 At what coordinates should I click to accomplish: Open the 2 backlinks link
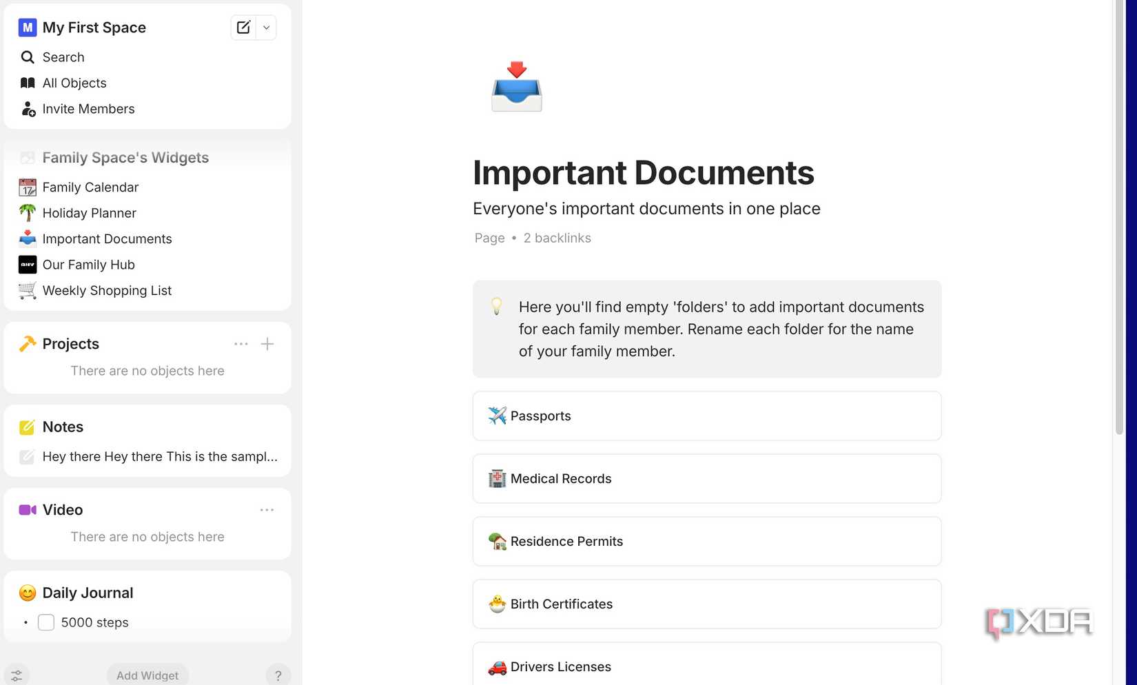click(557, 238)
